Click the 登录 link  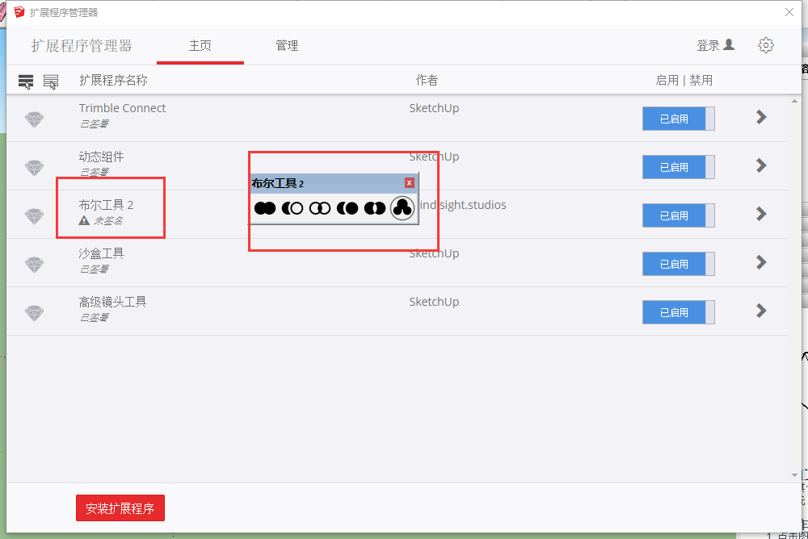(x=708, y=46)
